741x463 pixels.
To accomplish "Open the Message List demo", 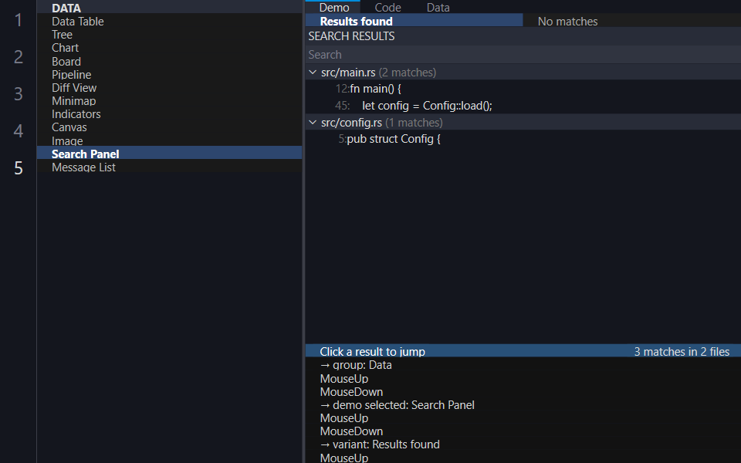I will click(169, 167).
